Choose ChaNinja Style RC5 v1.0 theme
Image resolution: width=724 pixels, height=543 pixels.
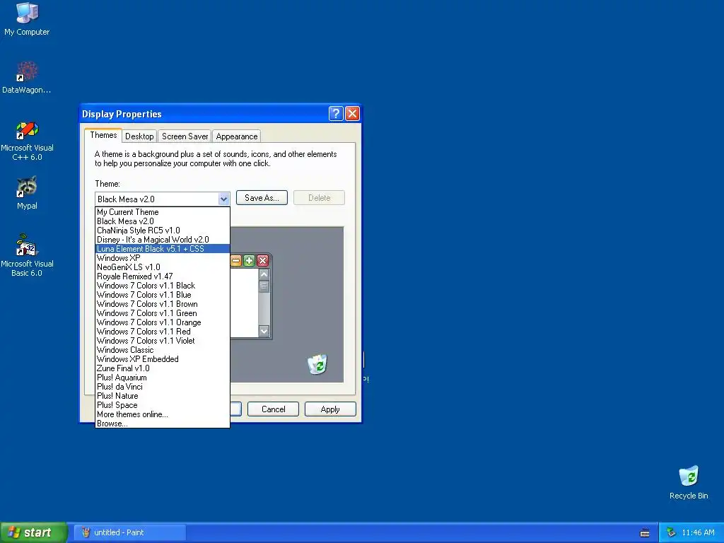pyautogui.click(x=163, y=230)
